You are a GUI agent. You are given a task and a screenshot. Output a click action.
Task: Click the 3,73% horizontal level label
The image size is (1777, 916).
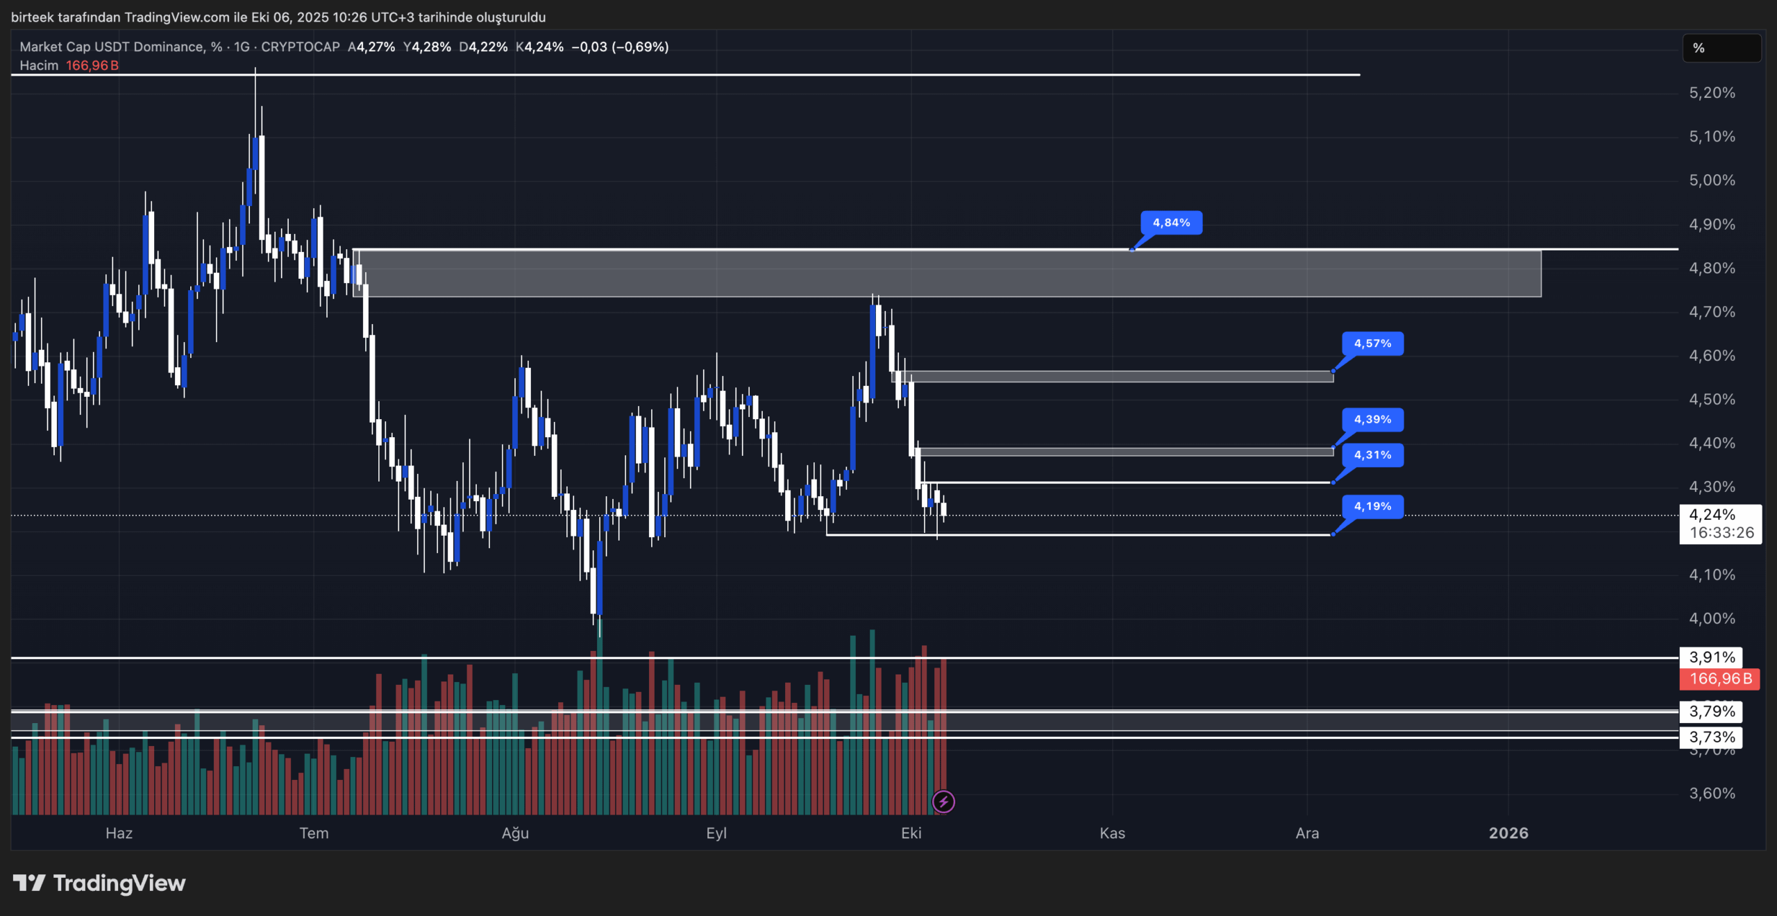[x=1711, y=737]
